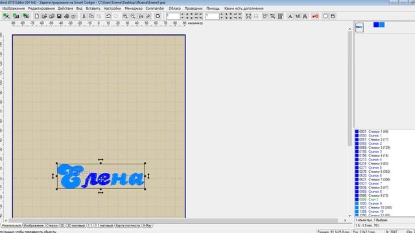Click the Open file folder icon
Image resolution: width=415 pixels, height=233 pixels.
pos(44,16)
